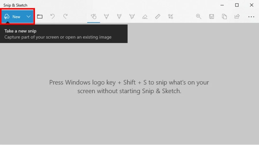Maximize the Snip & Sketch window

click(x=237, y=5)
